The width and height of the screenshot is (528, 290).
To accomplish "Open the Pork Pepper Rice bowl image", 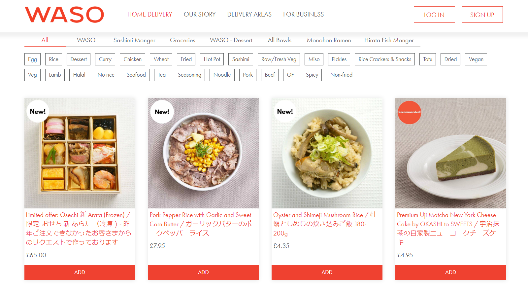I will pyautogui.click(x=203, y=153).
